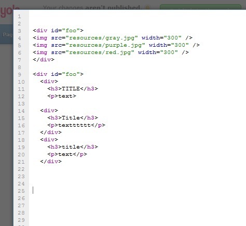Screen dimensions: 246x226
Task: Click the Pag tab in background
Action: pos(7,35)
